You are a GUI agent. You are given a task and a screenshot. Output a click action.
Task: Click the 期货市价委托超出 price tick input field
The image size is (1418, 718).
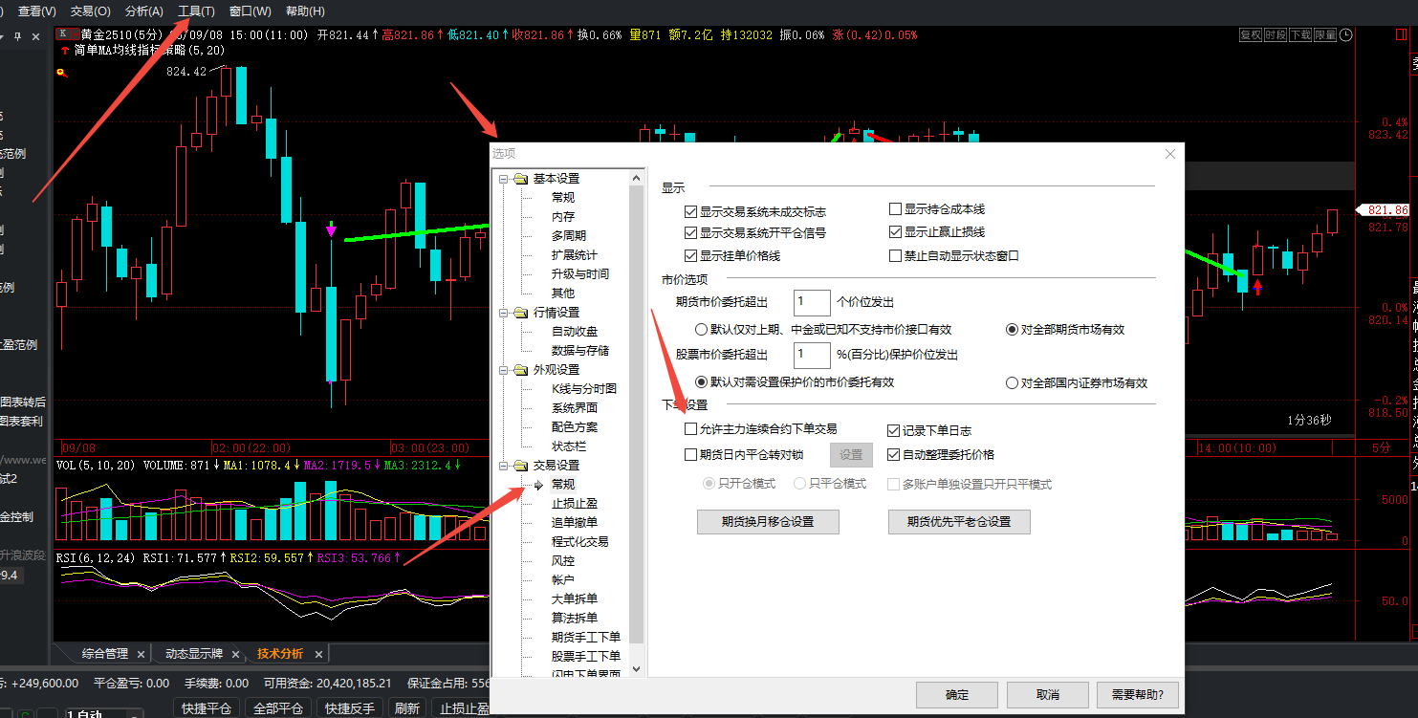click(x=811, y=302)
